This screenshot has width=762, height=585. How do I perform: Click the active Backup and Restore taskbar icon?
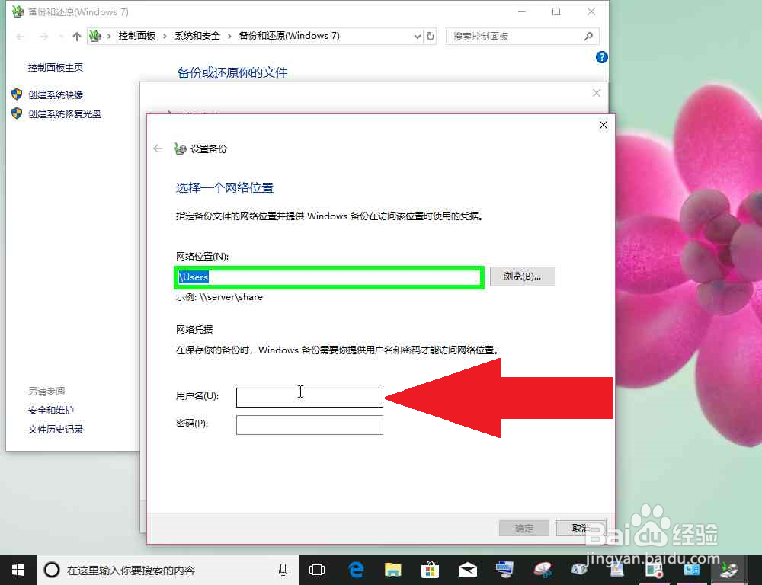(x=728, y=570)
